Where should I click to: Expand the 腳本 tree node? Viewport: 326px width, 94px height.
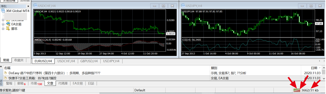click(3, 29)
